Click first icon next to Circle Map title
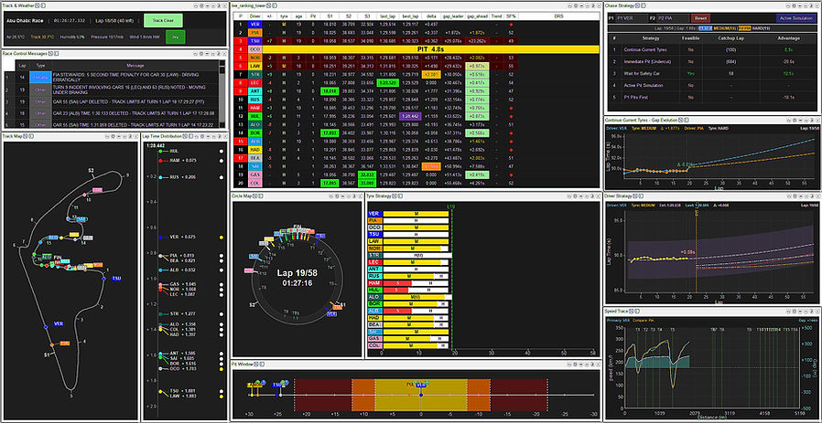This screenshot has width=822, height=423. click(x=256, y=196)
